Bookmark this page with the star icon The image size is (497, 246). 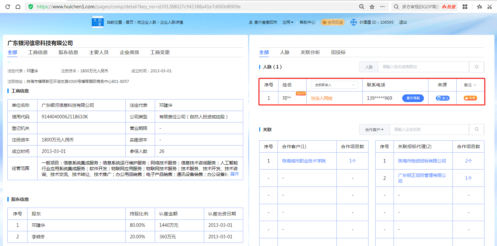click(x=372, y=7)
